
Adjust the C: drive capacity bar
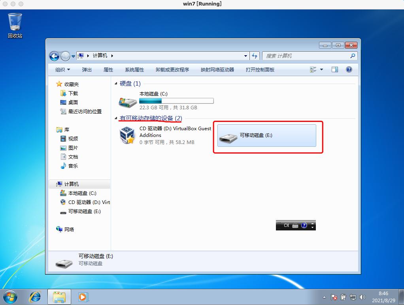click(x=176, y=101)
